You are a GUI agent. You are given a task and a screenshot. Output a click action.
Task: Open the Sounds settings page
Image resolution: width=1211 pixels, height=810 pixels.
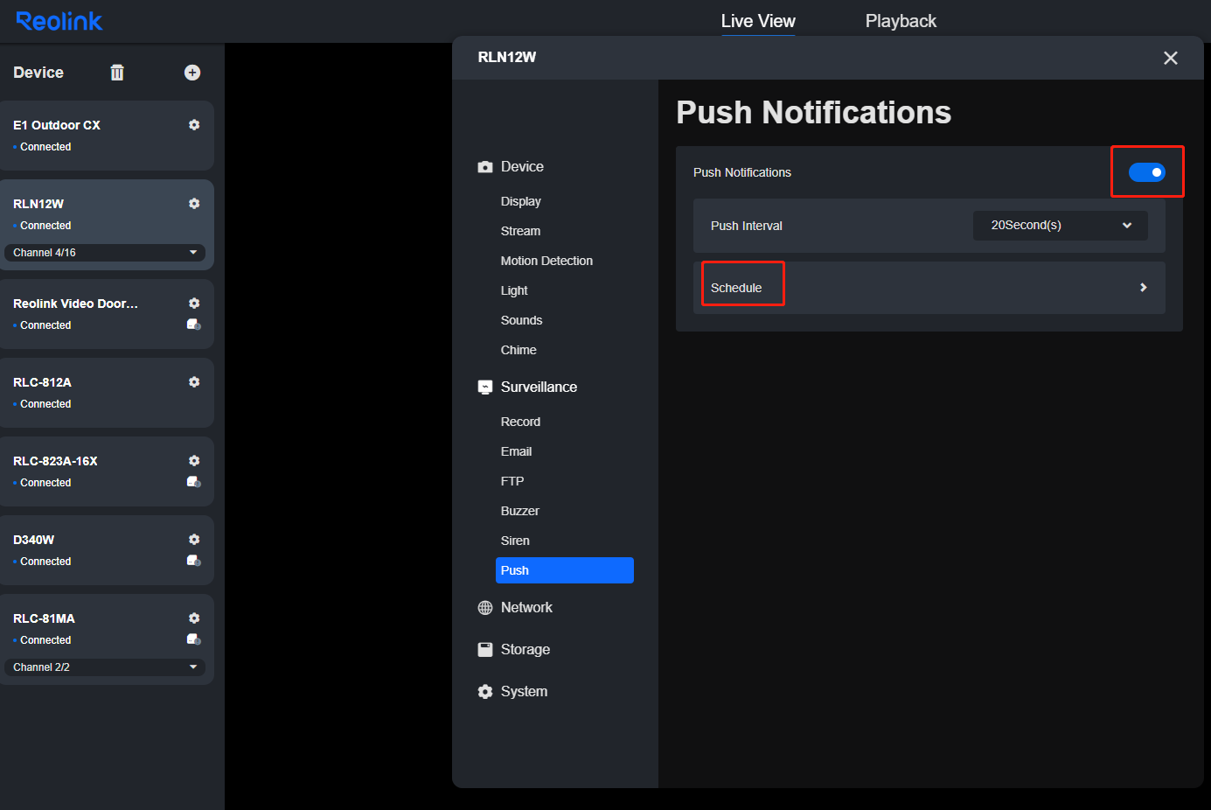tap(522, 320)
